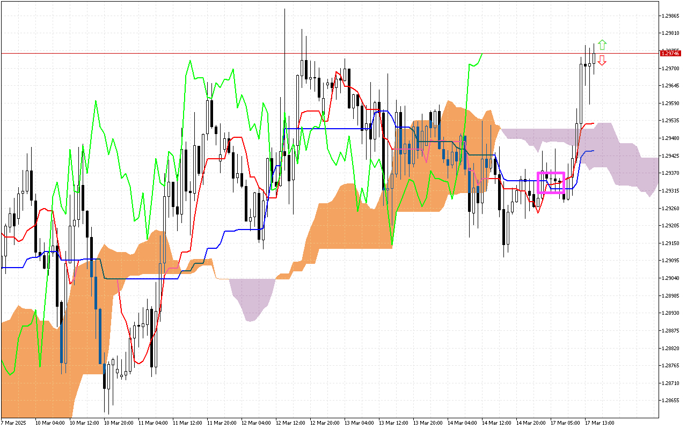The height and width of the screenshot is (429, 687).
Task: Select the 1.28655 price level label
Action: pyautogui.click(x=670, y=401)
